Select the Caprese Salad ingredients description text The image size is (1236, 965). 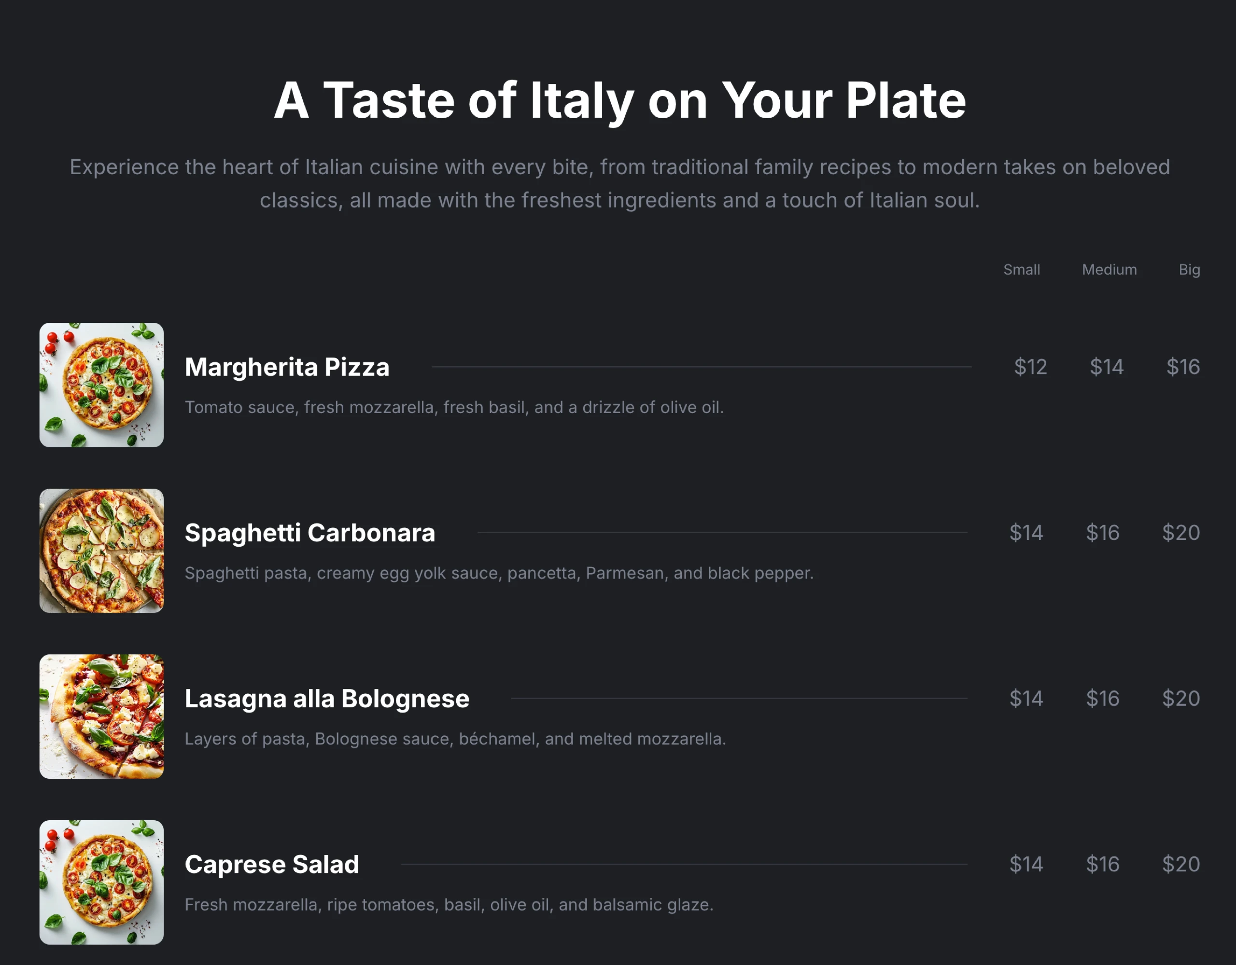tap(449, 905)
